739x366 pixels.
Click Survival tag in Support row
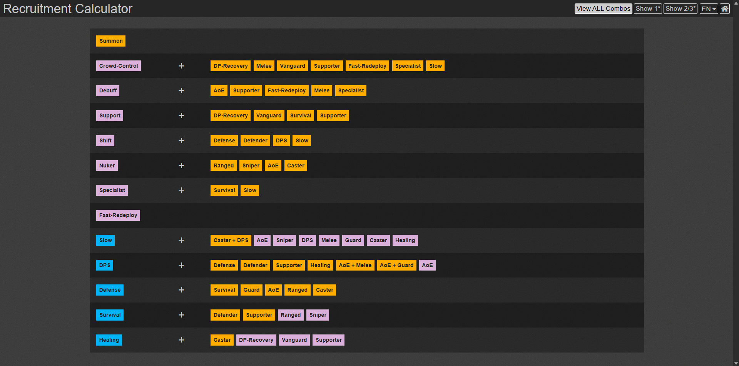[301, 115]
